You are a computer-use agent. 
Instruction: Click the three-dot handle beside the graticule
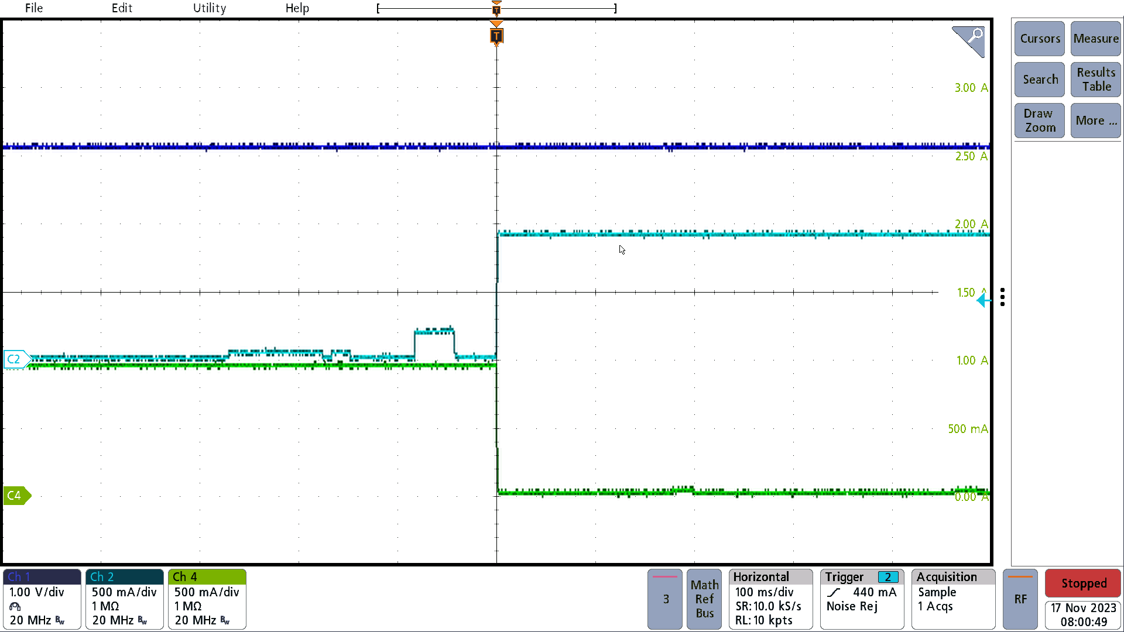pyautogui.click(x=1003, y=297)
